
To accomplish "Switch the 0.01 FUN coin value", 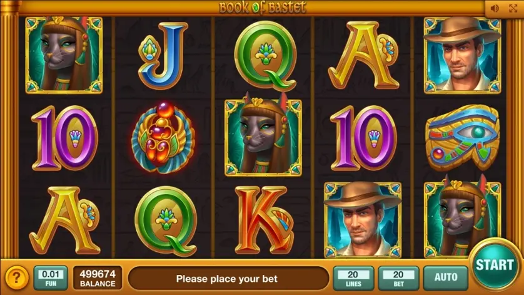I will coord(51,278).
